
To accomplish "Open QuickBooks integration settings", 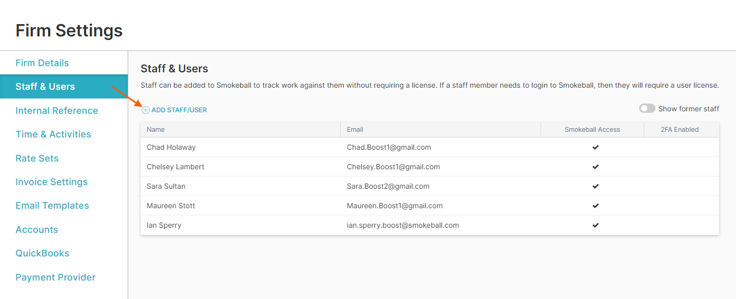I will point(43,253).
